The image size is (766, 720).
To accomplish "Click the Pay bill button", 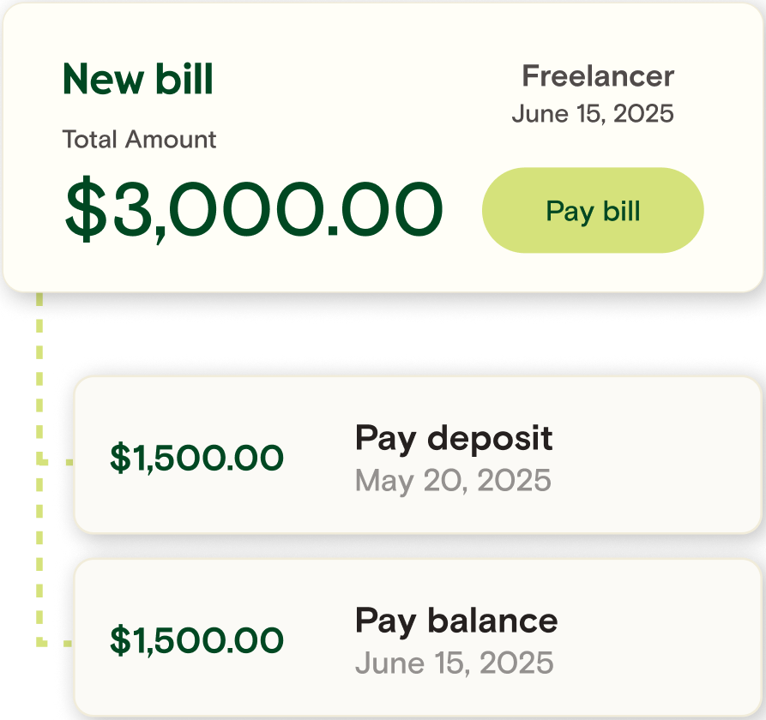I will [593, 210].
